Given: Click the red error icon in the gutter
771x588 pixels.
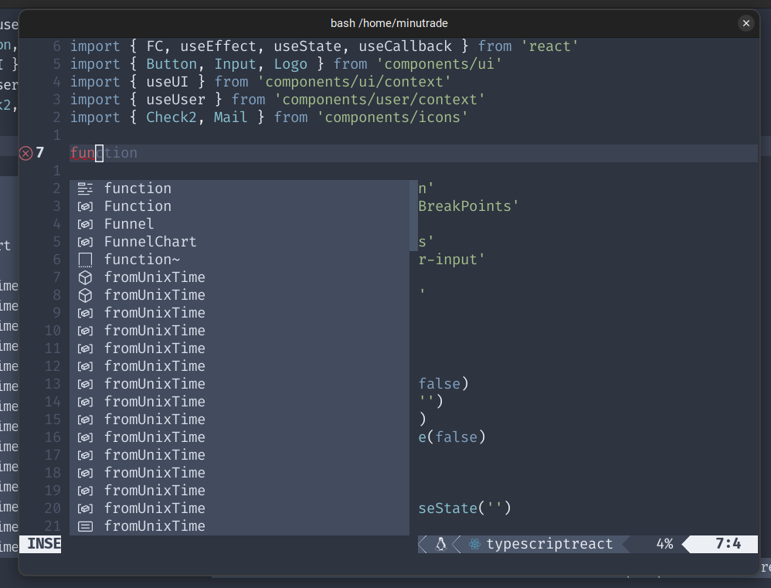Looking at the screenshot, I should pyautogui.click(x=26, y=154).
